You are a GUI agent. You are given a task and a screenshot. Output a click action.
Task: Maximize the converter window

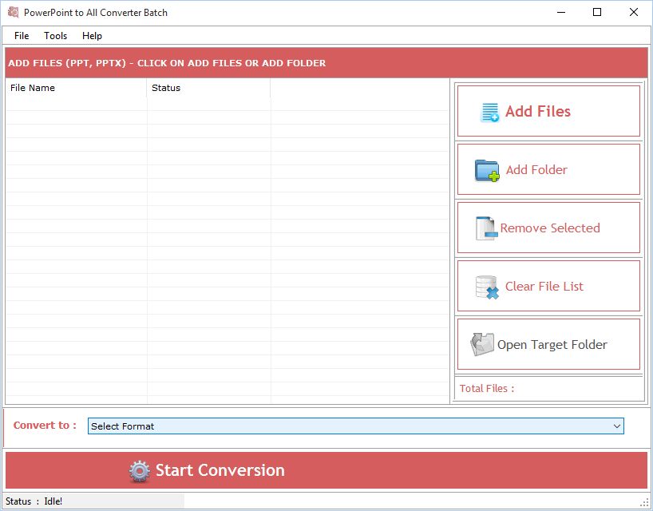pos(597,12)
